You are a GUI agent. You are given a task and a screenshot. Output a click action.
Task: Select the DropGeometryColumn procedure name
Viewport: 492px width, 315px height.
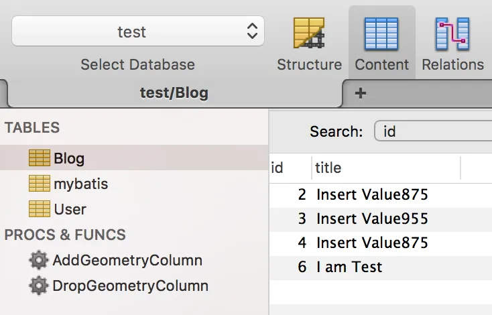click(131, 286)
